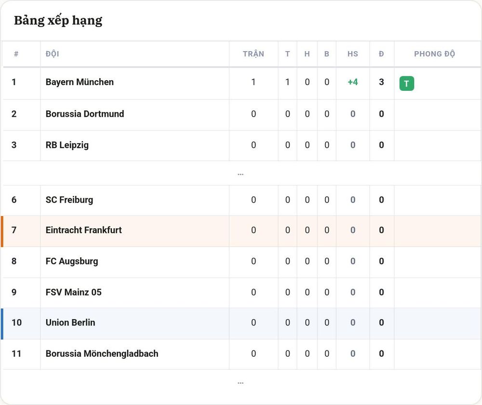482x405 pixels.
Task: Click the Bảng xếp hạng title
Action: tap(58, 21)
